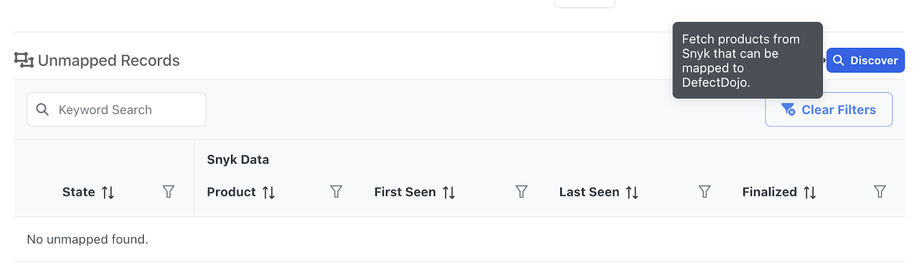Click the magnifier icon in Keyword Search

click(x=42, y=109)
